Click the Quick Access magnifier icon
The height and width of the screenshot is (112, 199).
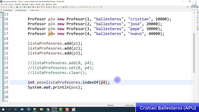tap(187, 7)
